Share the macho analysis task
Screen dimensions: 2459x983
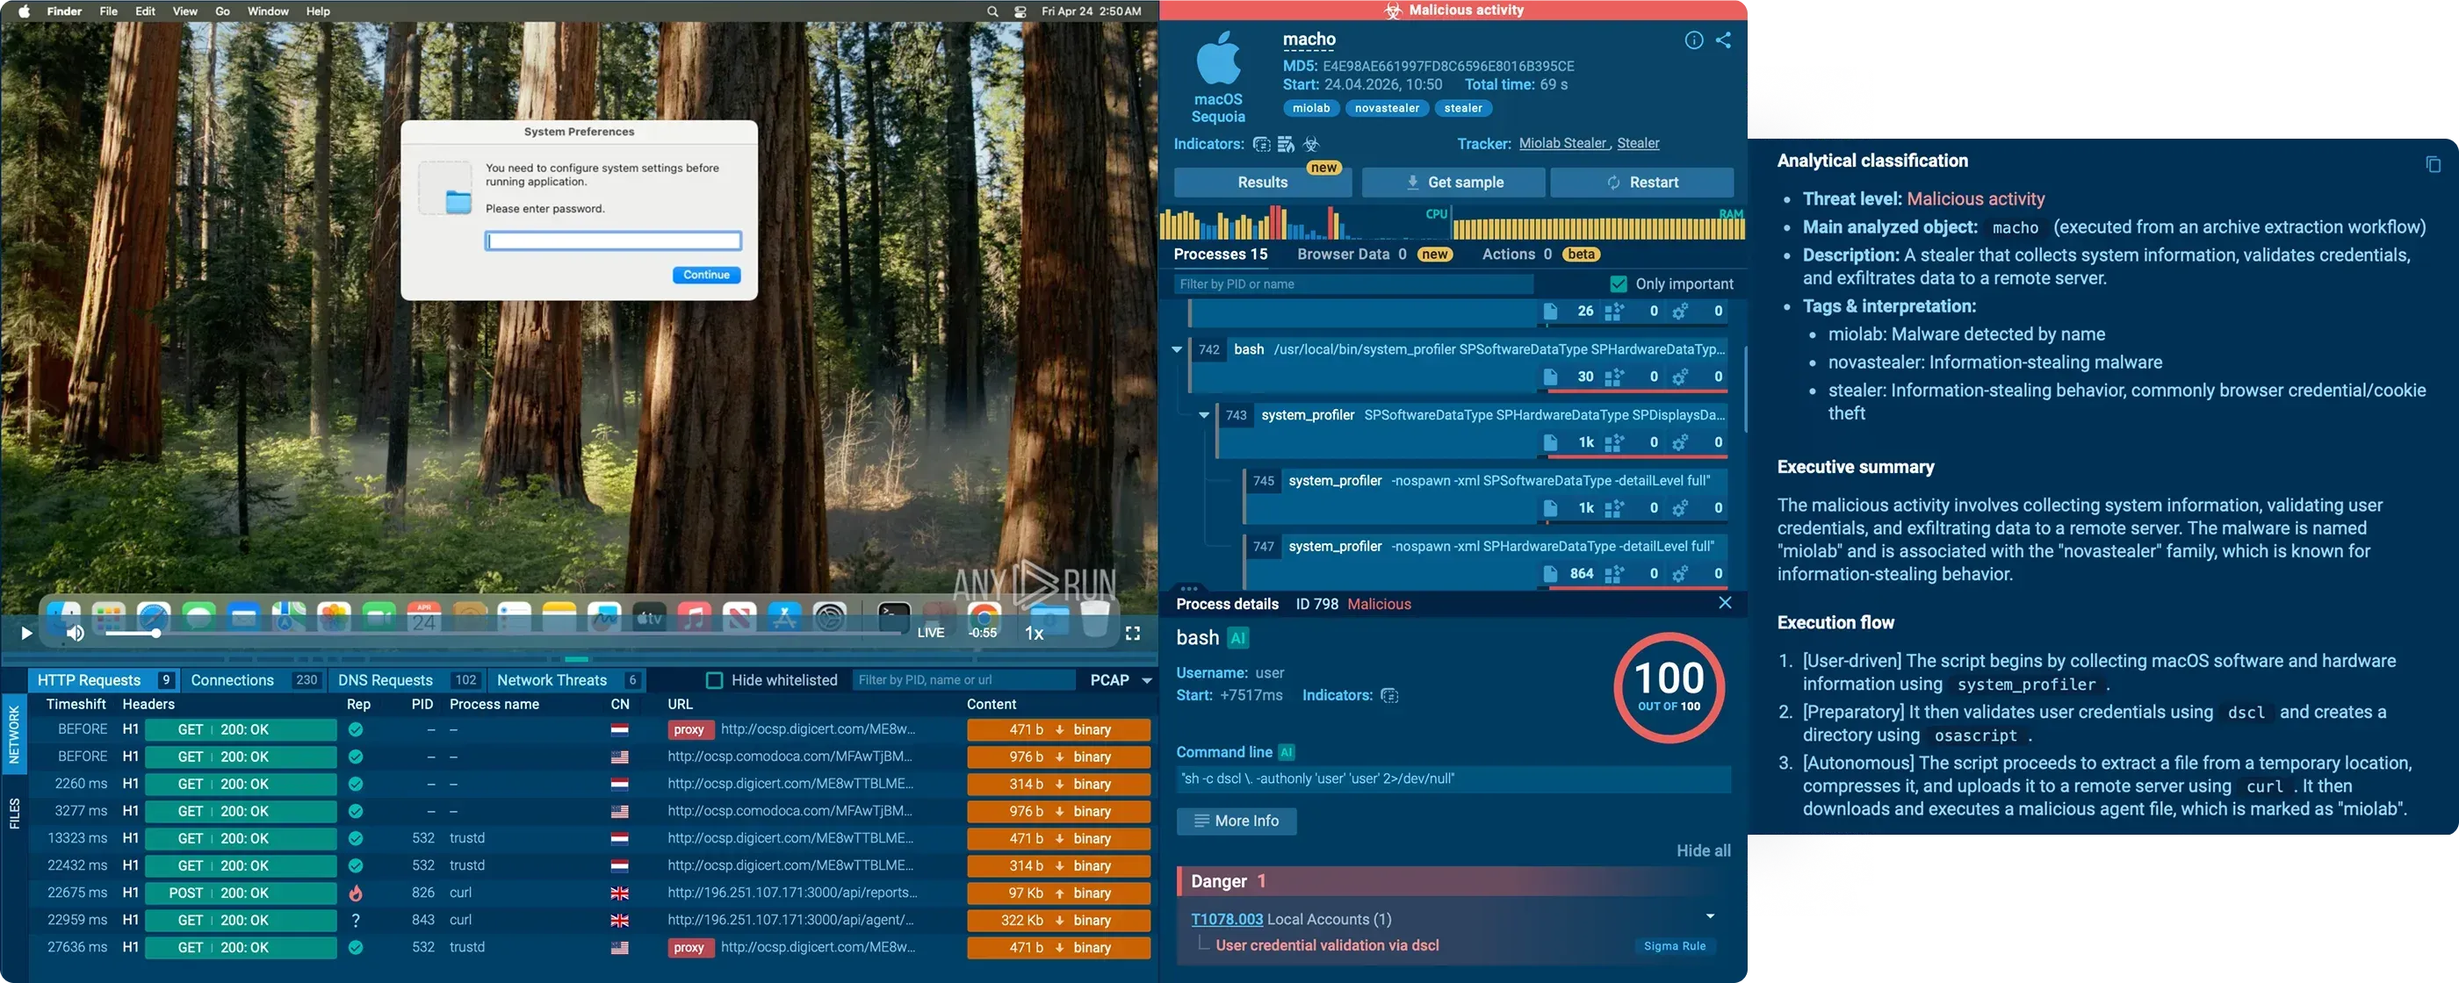pos(1723,40)
